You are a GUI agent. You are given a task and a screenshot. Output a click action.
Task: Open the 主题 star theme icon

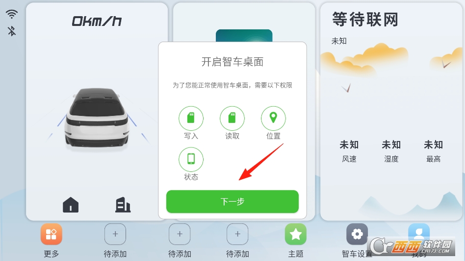296,234
